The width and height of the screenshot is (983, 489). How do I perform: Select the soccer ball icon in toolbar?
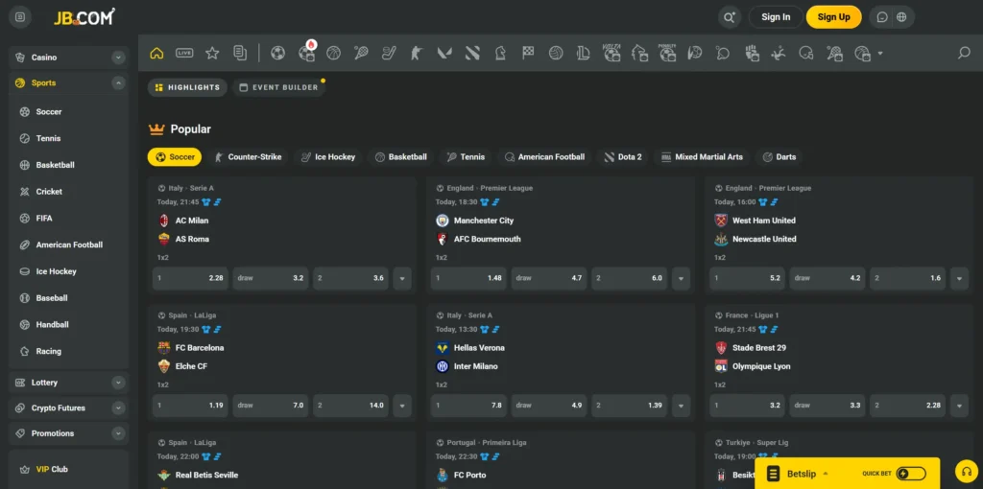(277, 53)
